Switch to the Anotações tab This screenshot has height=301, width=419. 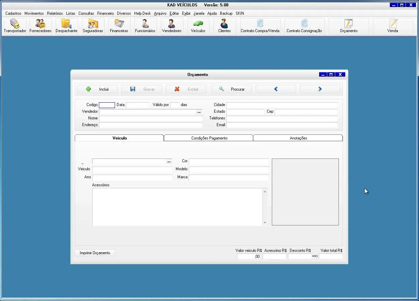pyautogui.click(x=298, y=138)
